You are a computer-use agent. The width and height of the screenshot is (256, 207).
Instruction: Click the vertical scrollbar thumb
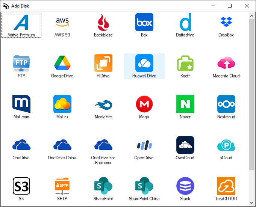pyautogui.click(x=252, y=94)
